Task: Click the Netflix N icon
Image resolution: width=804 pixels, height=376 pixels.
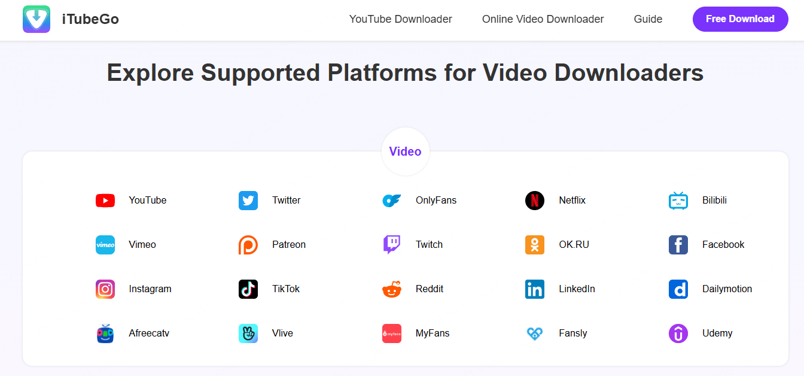Action: pyautogui.click(x=535, y=201)
